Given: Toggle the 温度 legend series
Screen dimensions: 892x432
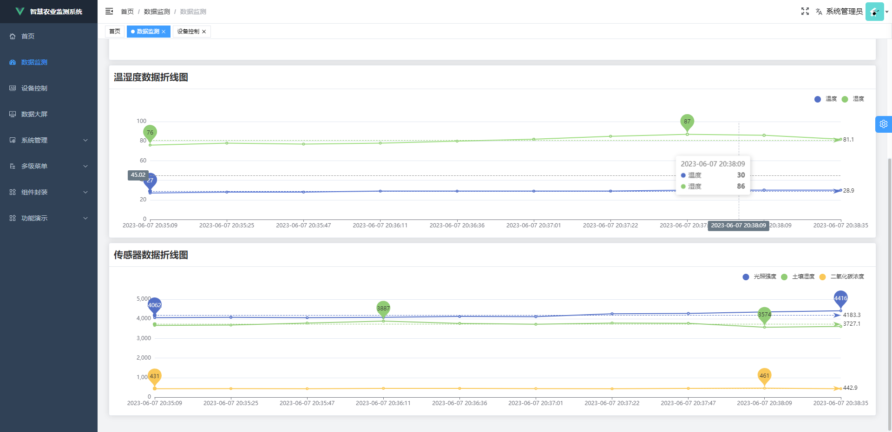Looking at the screenshot, I should point(826,99).
